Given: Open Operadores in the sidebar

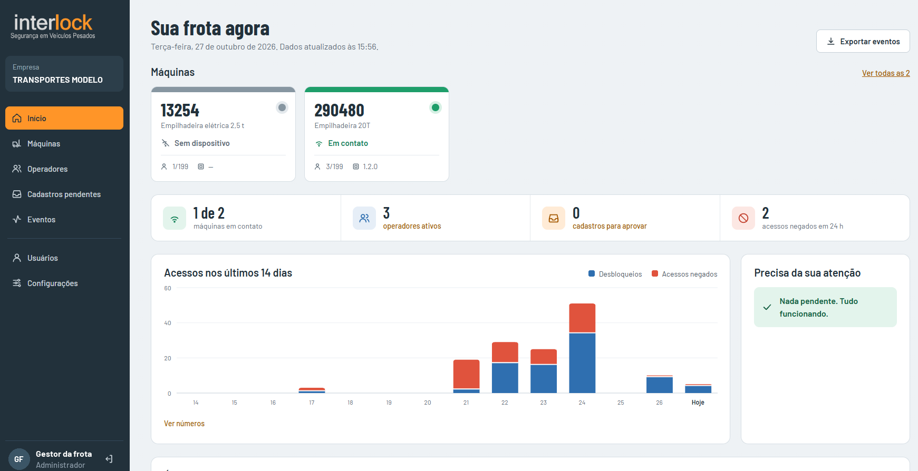Looking at the screenshot, I should [64, 169].
